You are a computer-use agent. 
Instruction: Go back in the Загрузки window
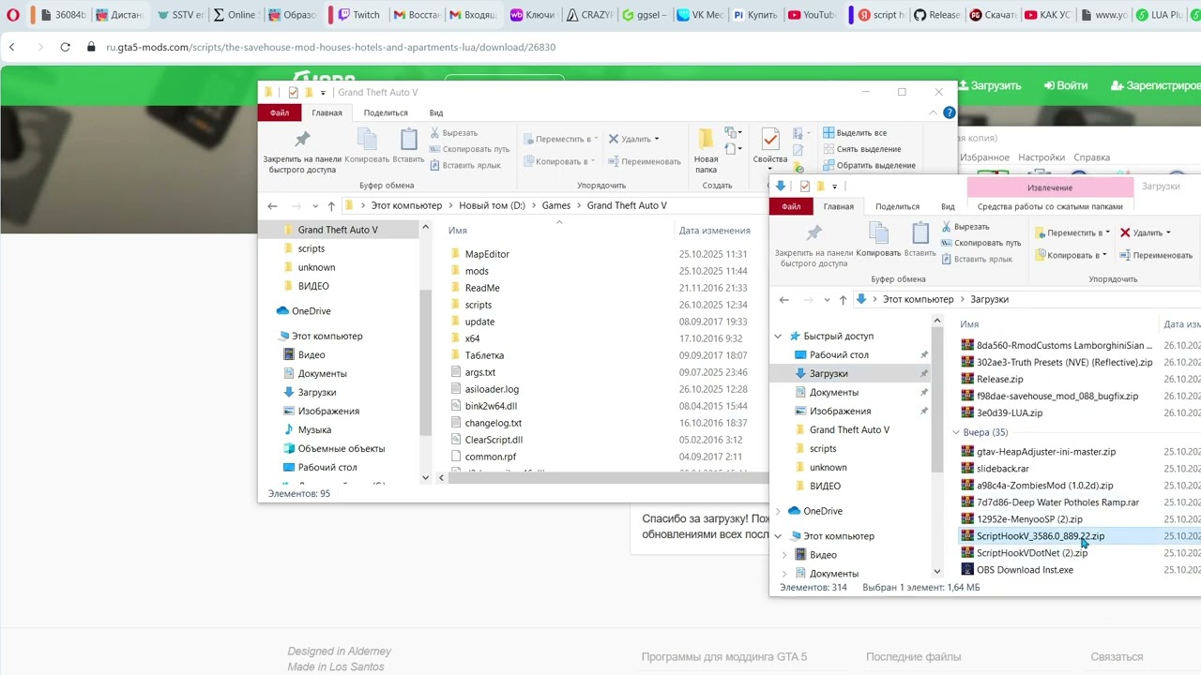tap(784, 300)
